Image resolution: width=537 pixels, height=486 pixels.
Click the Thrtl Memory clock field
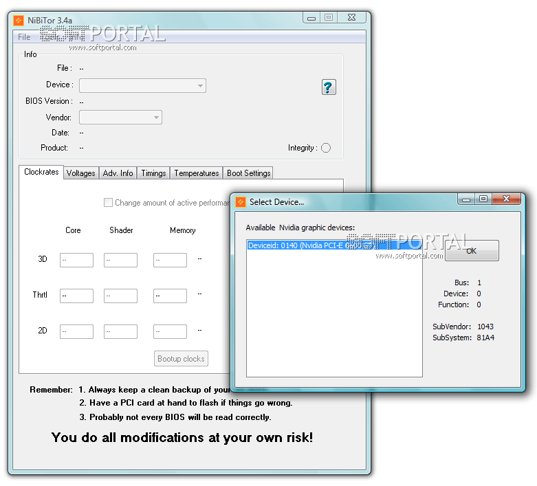[170, 296]
